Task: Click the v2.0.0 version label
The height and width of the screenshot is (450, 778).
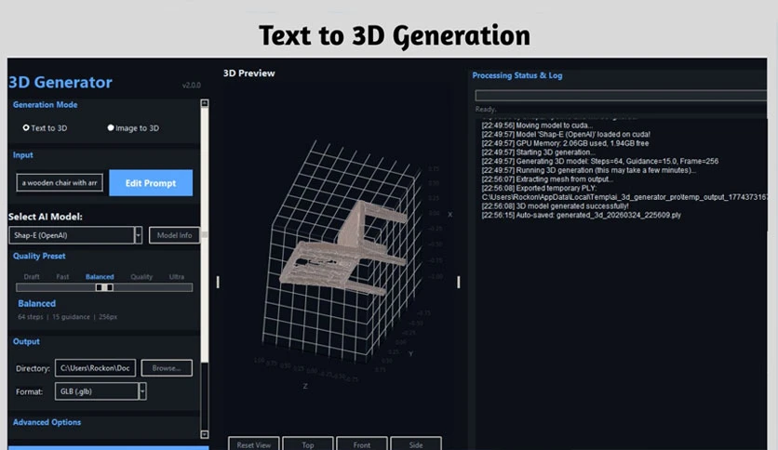Action: coord(192,86)
